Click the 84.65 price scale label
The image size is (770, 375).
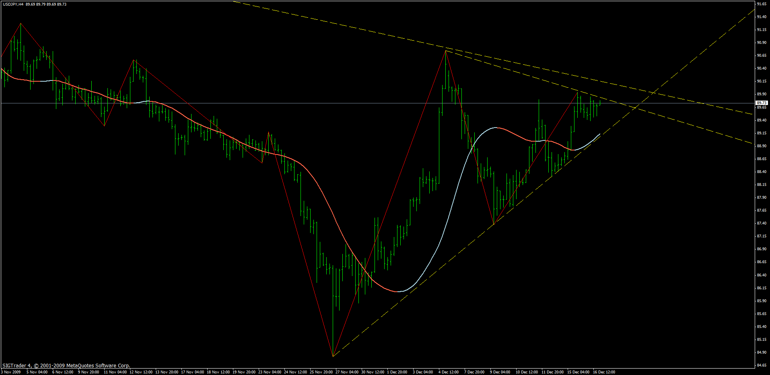tap(762, 365)
